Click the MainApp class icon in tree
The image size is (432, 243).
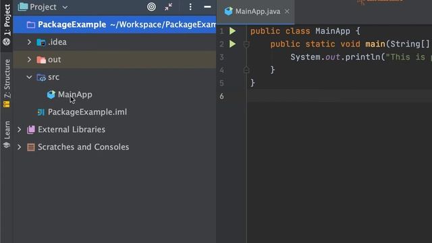click(x=51, y=94)
